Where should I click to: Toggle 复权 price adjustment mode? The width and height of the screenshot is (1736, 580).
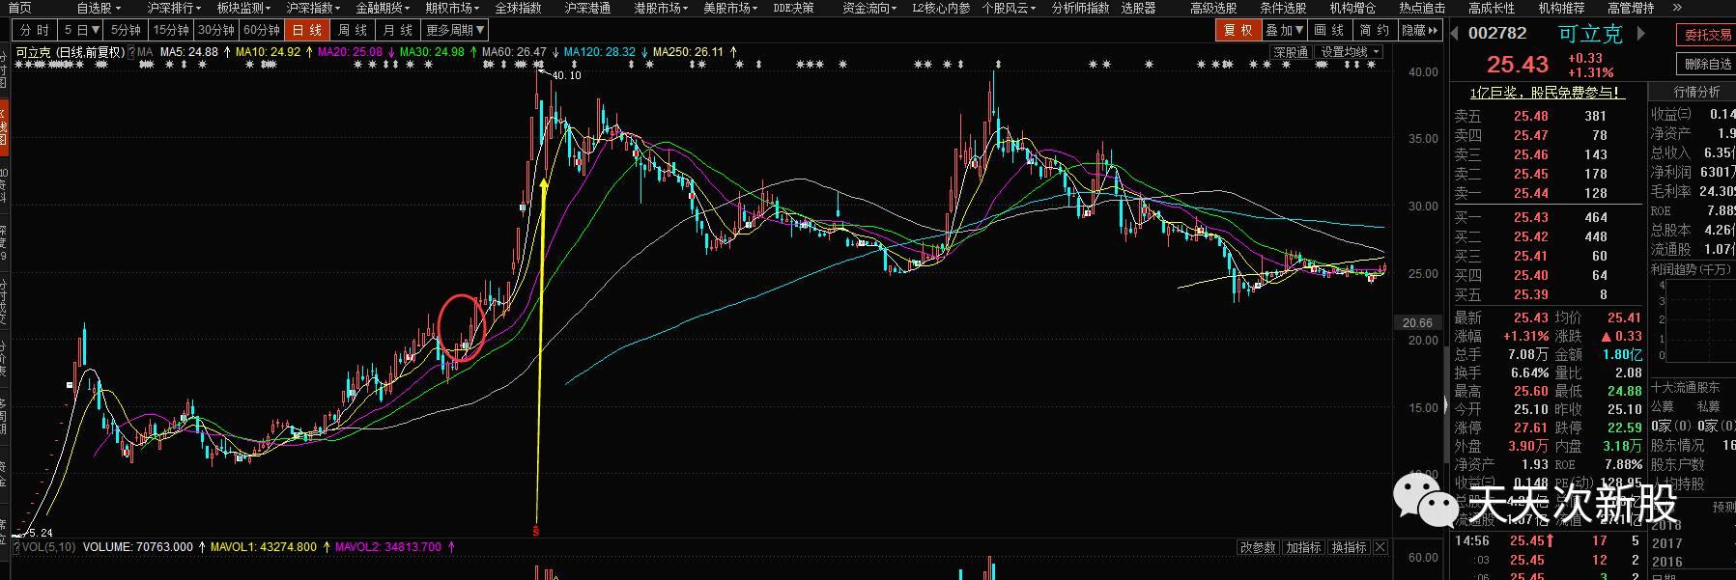(x=1238, y=30)
